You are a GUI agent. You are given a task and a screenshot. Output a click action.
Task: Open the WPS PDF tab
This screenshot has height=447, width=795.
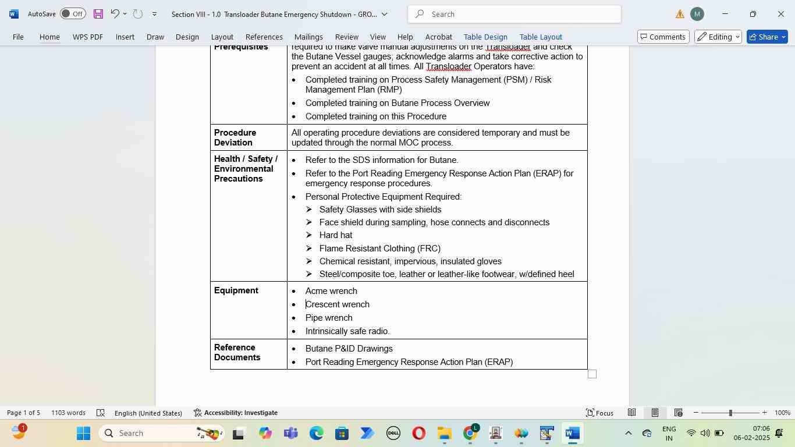click(88, 37)
